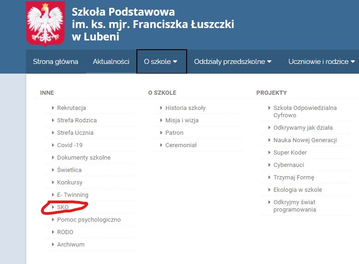Screen dimensions: 359x264
Task: Click the arrow bullet beside Rekrutacja
Action: (53, 108)
